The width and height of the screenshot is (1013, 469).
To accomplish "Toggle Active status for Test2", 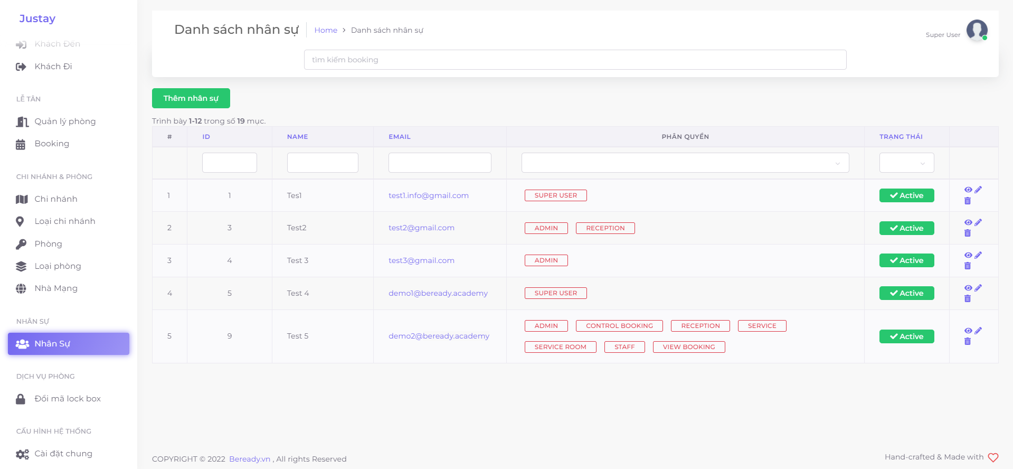I will (906, 228).
